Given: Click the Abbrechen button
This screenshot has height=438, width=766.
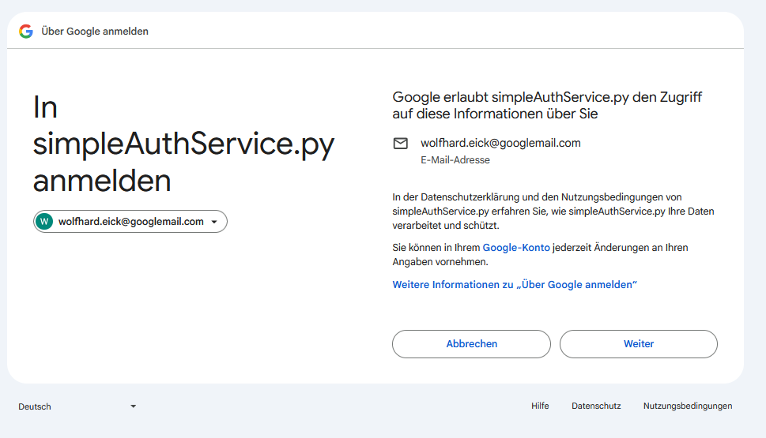Looking at the screenshot, I should coord(471,344).
